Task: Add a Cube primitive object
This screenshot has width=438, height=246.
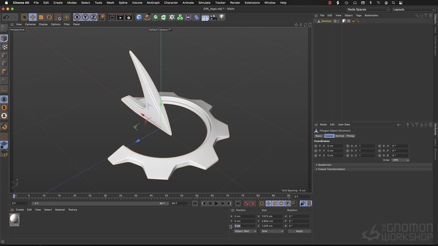Action: click(139, 17)
